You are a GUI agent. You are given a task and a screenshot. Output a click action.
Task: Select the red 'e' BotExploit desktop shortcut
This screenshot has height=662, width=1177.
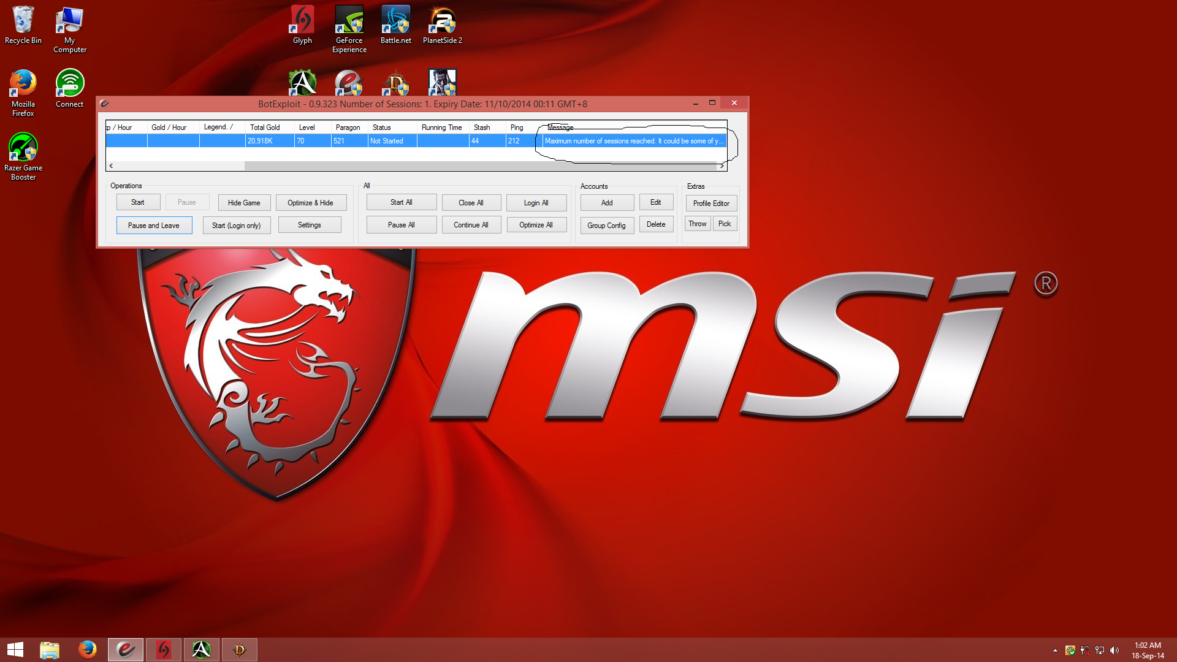click(349, 82)
